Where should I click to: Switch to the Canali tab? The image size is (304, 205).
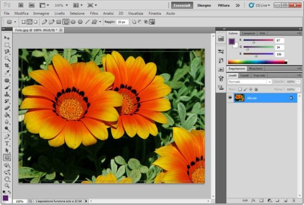point(244,75)
